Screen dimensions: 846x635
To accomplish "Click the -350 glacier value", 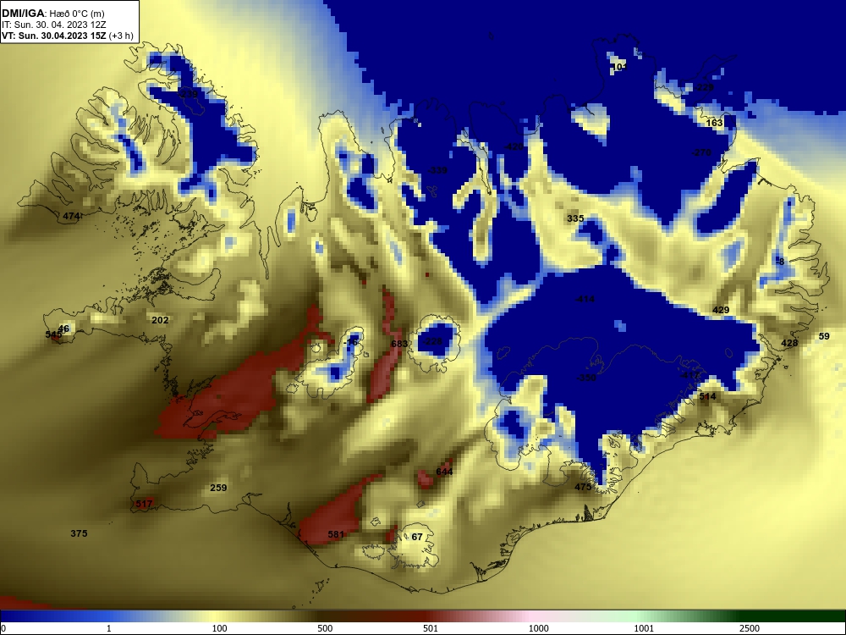I will (586, 378).
